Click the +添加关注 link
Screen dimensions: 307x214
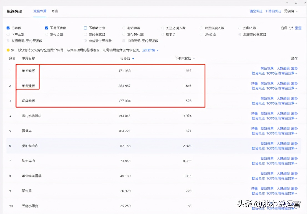pos(273,11)
